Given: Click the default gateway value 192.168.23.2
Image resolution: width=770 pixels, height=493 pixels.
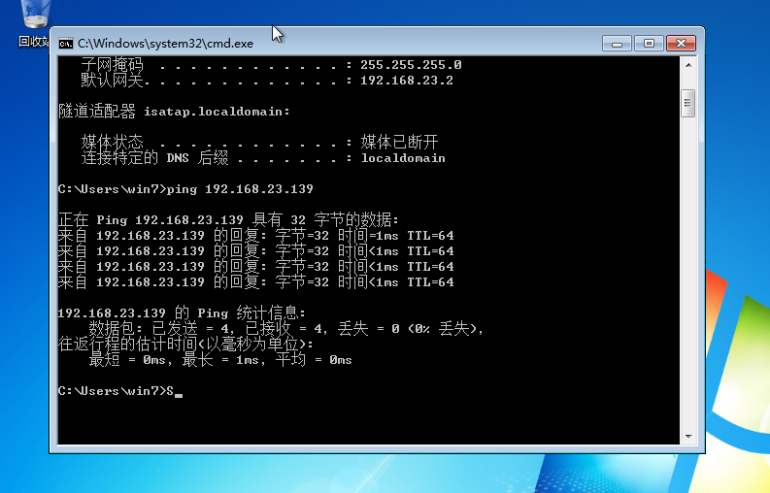Looking at the screenshot, I should pyautogui.click(x=406, y=81).
